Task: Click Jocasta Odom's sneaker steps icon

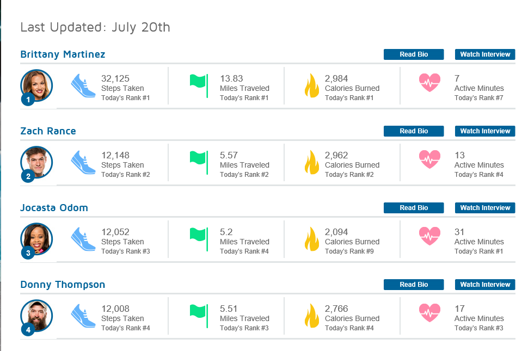Action: coord(83,239)
